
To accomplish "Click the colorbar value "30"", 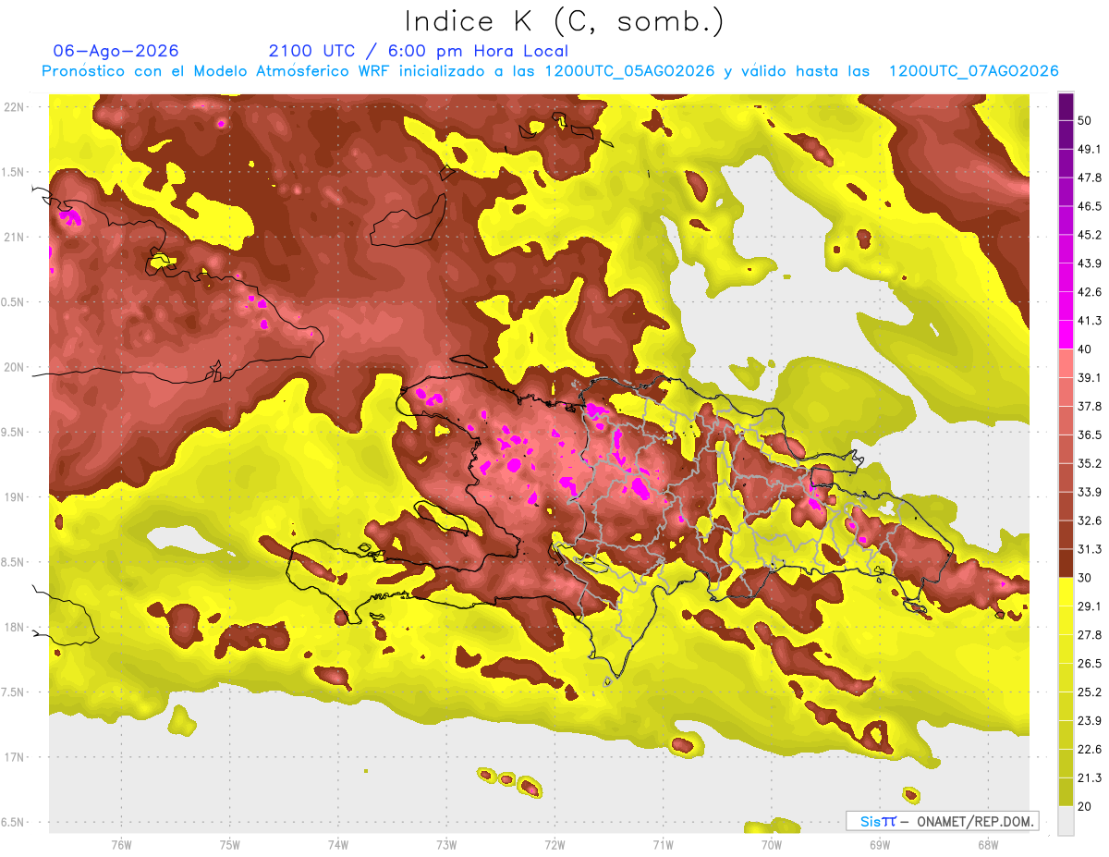I will click(x=1085, y=578).
